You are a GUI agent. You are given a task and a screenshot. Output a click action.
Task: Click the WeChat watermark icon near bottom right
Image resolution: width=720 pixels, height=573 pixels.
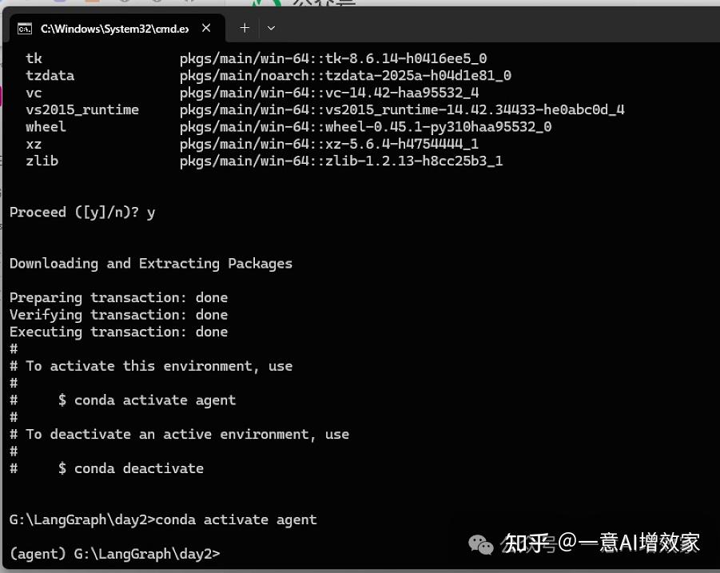pos(480,544)
